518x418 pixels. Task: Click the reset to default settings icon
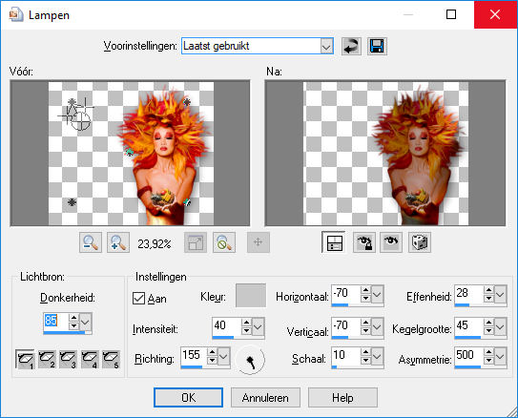[x=351, y=46]
